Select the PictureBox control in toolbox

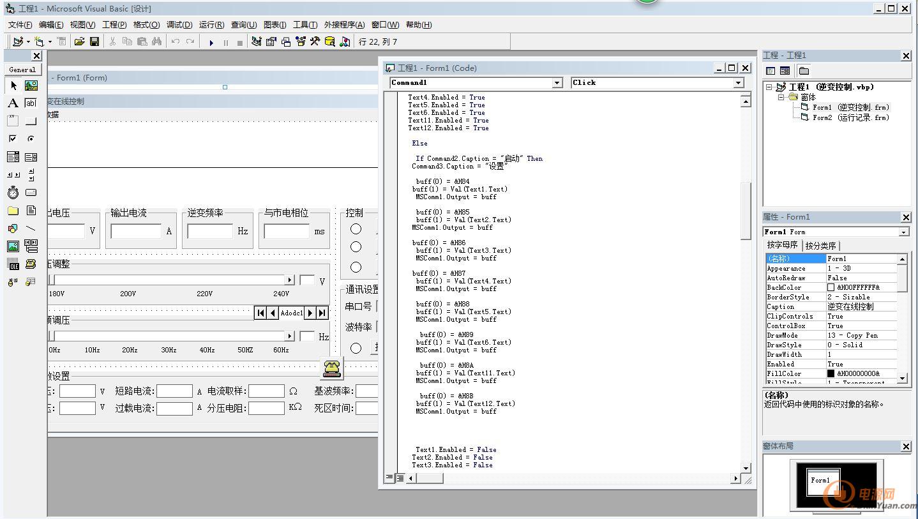pos(31,86)
